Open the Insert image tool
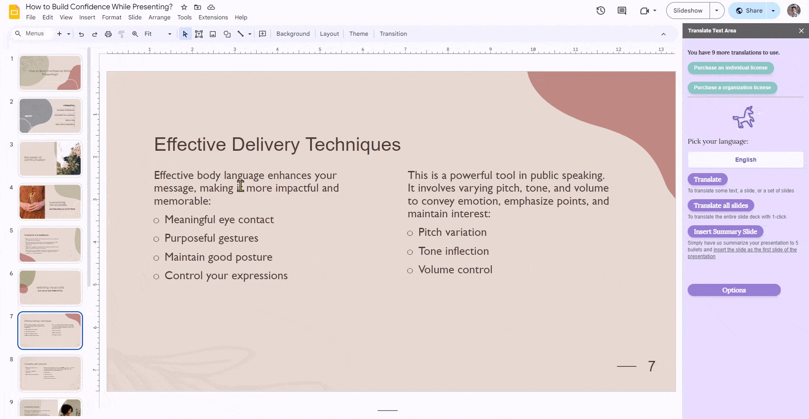 tap(213, 34)
